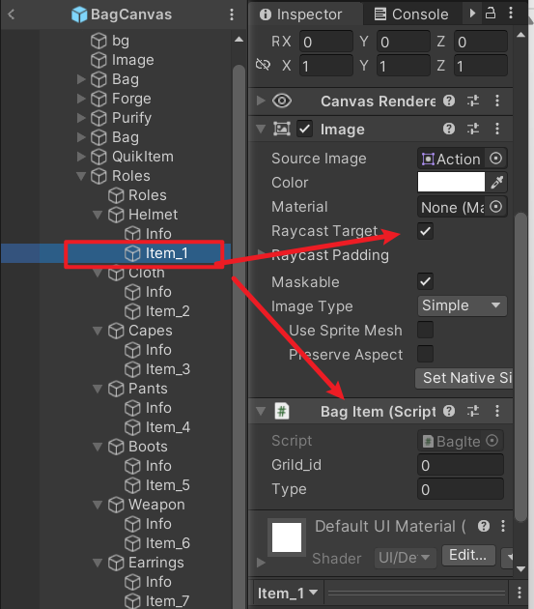Image resolution: width=534 pixels, height=609 pixels.
Task: Click the hierarchy scroll up arrow
Action: (x=239, y=40)
